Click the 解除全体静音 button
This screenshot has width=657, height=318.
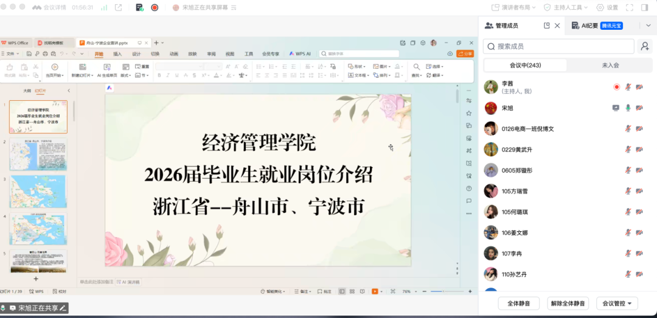coord(567,303)
